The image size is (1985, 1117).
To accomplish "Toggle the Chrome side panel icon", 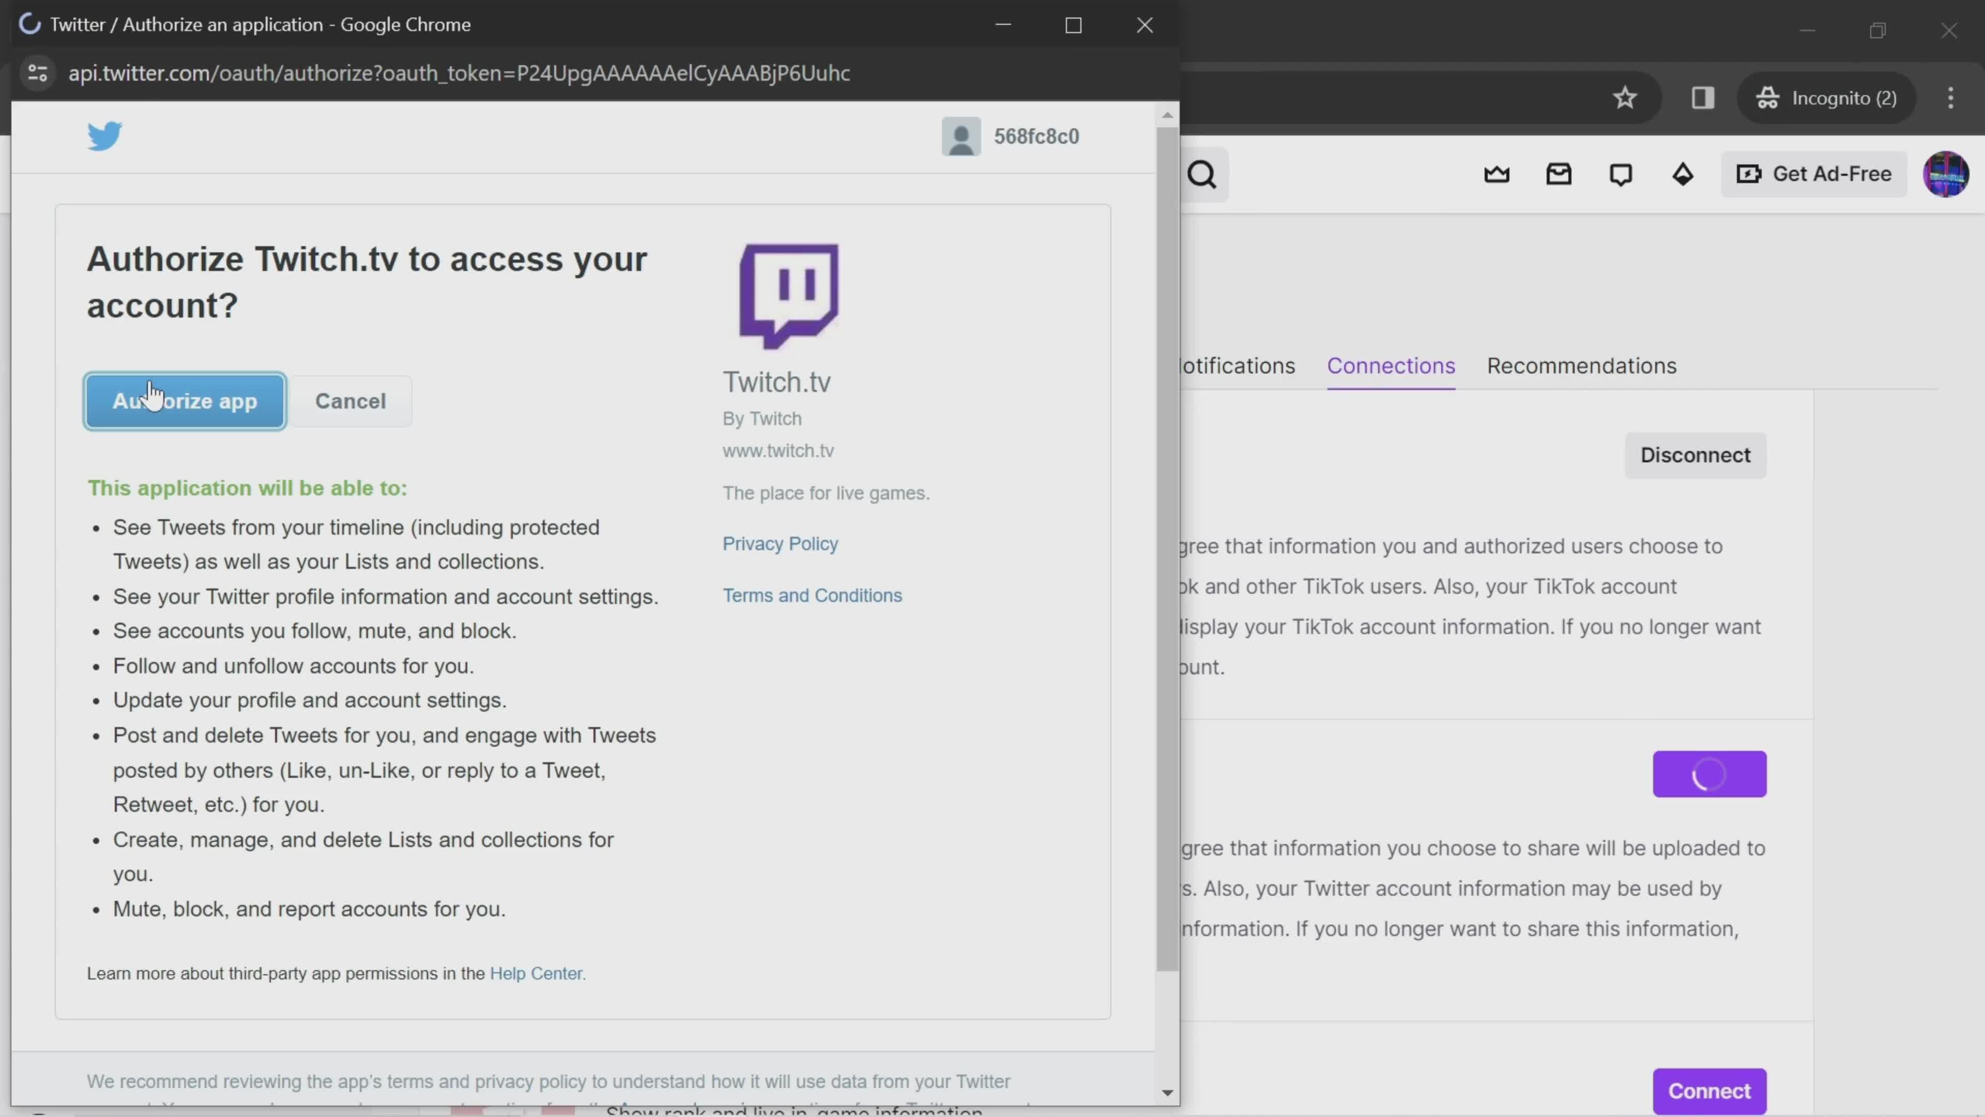I will click(1703, 98).
